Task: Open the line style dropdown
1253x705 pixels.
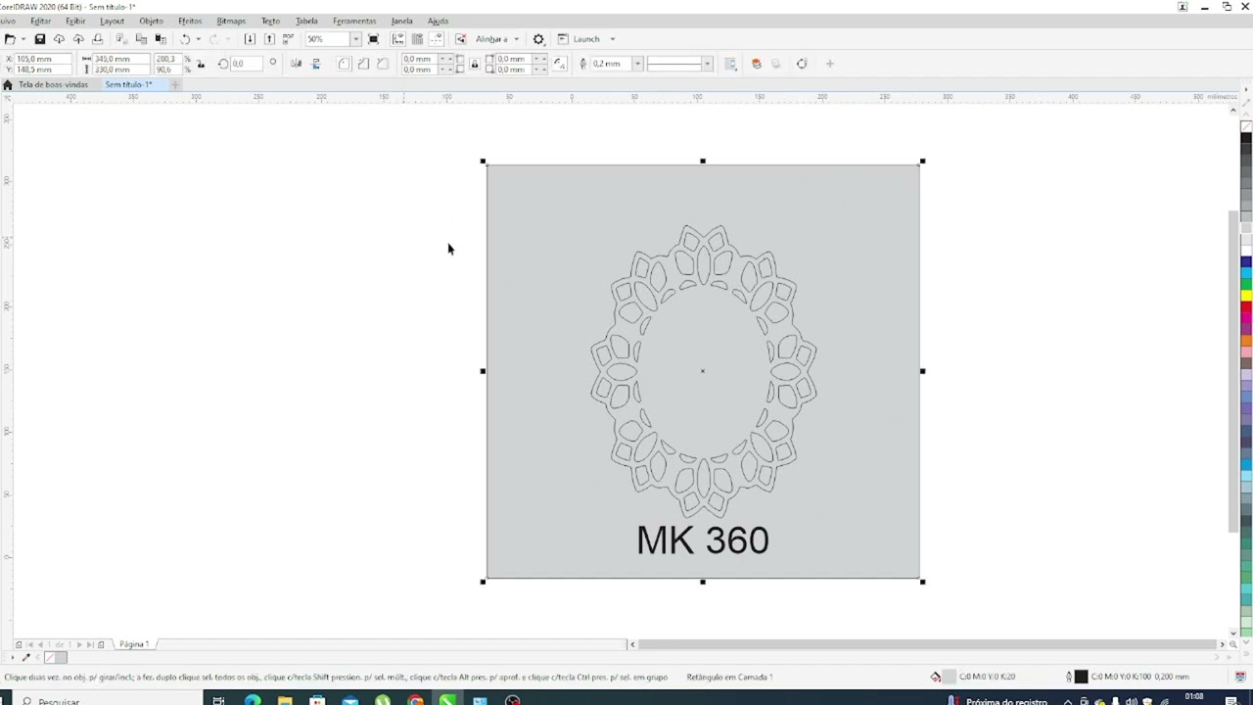Action: point(707,64)
